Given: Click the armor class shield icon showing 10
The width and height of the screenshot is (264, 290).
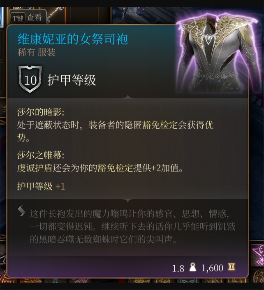Looking at the screenshot, I should click(x=30, y=79).
